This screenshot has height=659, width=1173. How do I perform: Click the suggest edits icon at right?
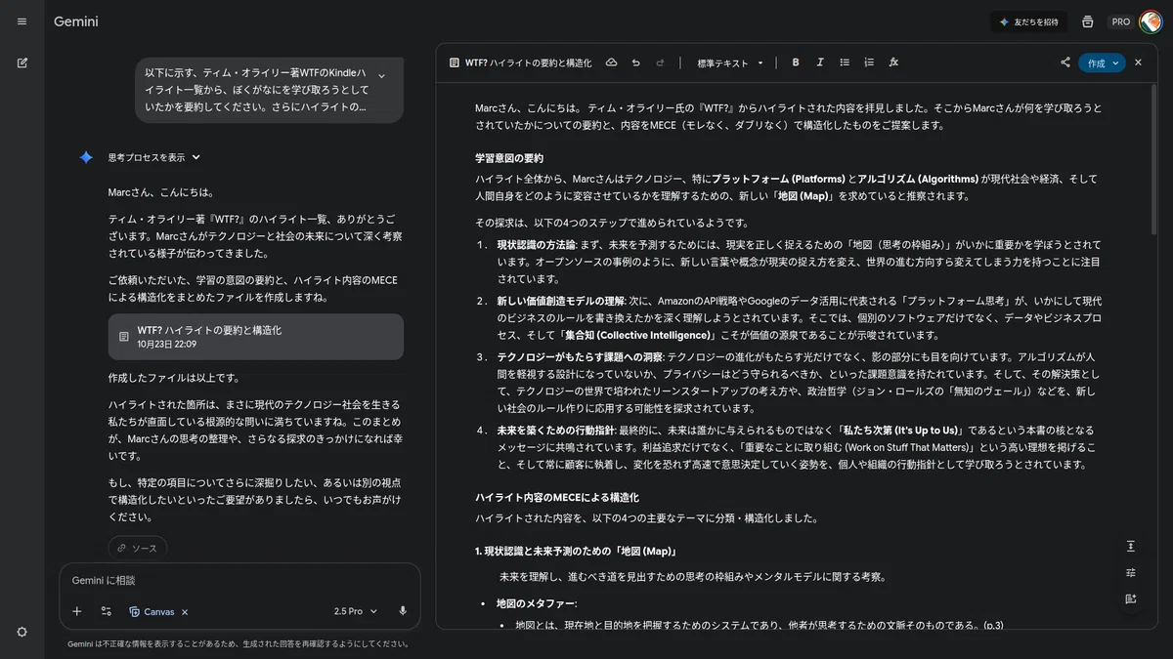1131,598
